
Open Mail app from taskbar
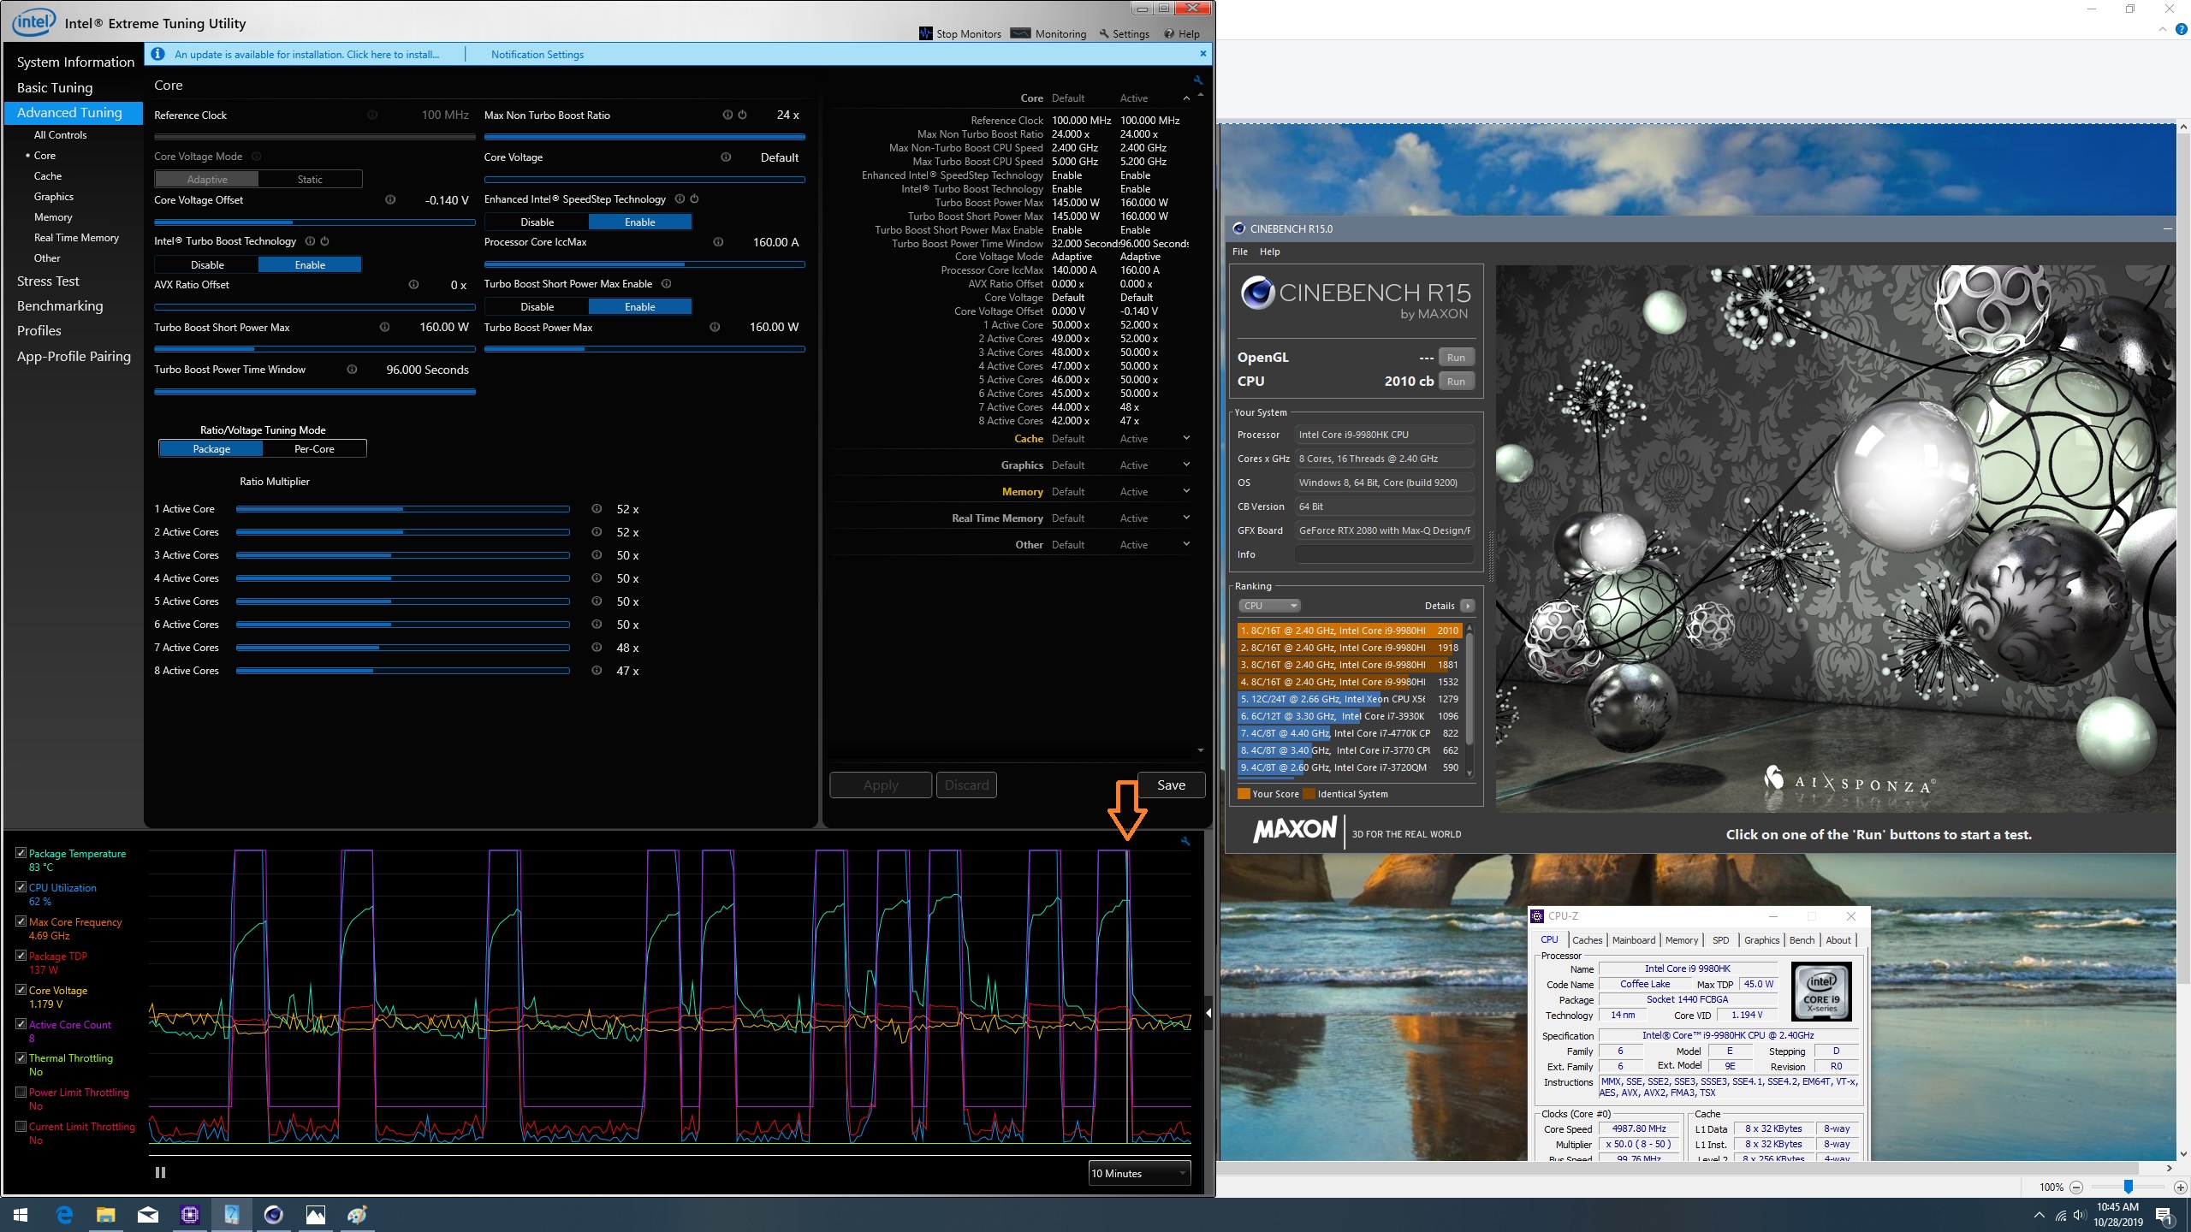tap(147, 1215)
